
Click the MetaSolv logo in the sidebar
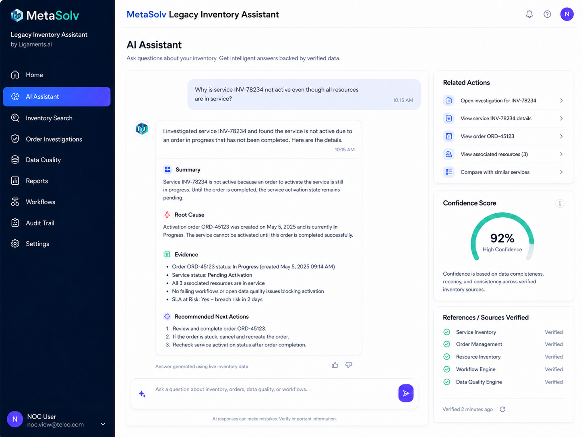tap(45, 16)
